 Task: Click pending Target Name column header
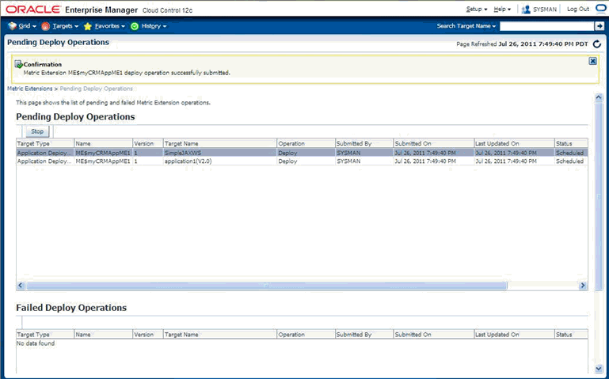pos(220,143)
